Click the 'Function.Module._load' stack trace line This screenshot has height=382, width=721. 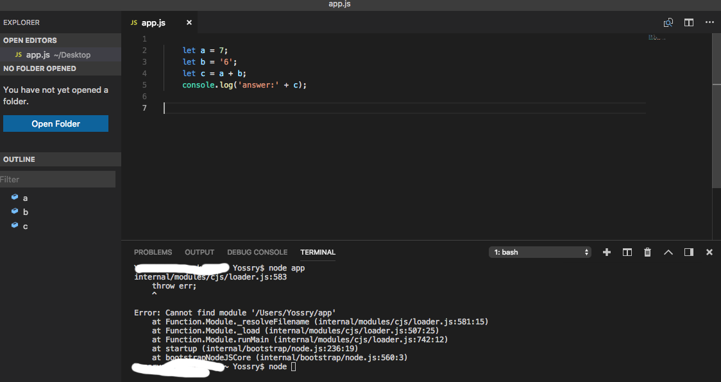[296, 331]
